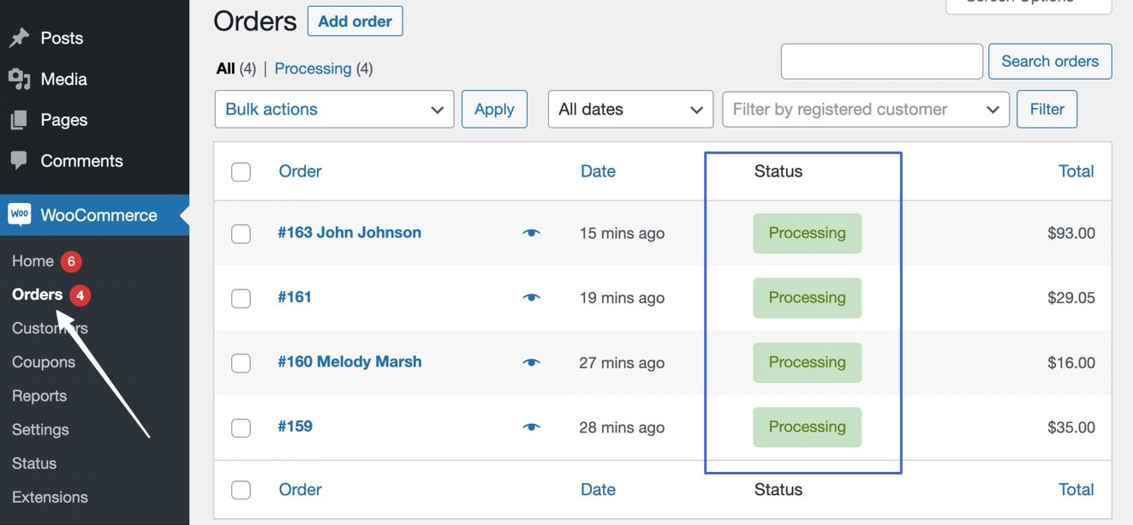This screenshot has height=525, width=1133.
Task: Open the WooCommerce menu
Action: pos(94,215)
